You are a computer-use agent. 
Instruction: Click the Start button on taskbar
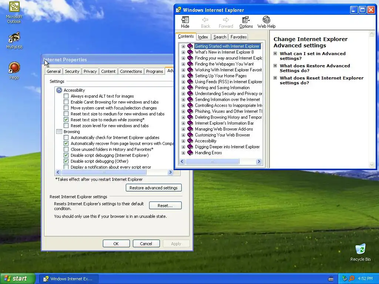(17, 278)
